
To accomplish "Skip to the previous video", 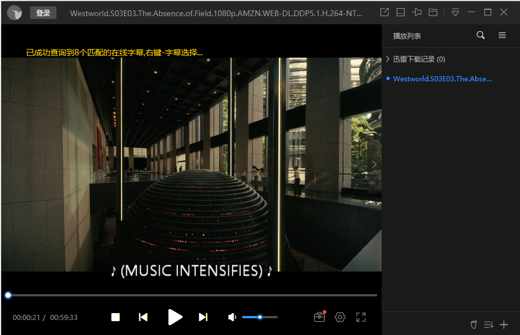I will coord(144,317).
